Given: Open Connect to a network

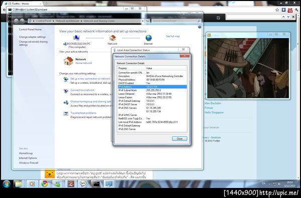Looking at the screenshot, I should point(82,90).
